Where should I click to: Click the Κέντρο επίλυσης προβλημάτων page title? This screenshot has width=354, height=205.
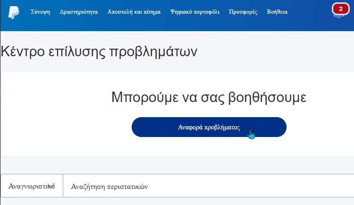click(99, 52)
